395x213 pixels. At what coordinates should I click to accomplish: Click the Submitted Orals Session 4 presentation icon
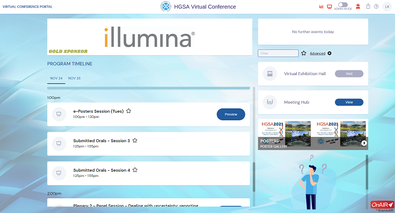coord(59,173)
